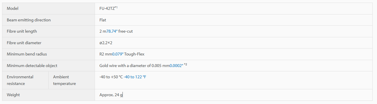Click the -40 to 122 °F temperature value
Viewport: 377px width, 104px height.
[135, 77]
